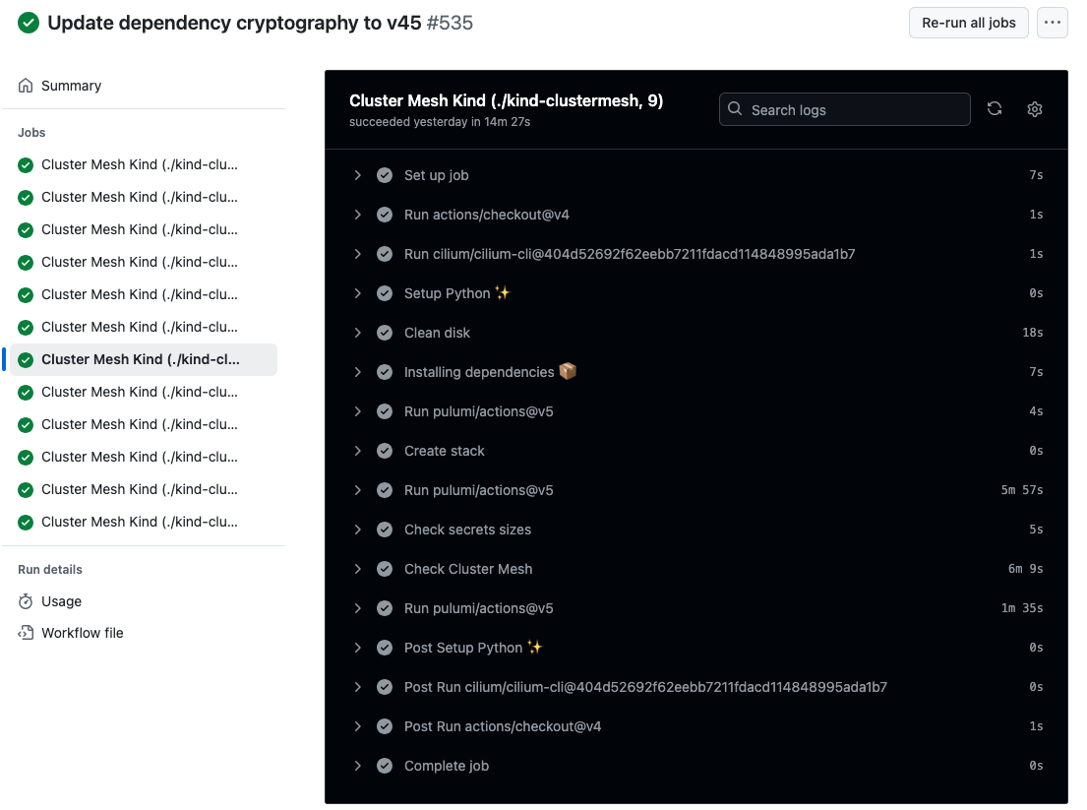
Task: Click the status check icon for Clean disk
Action: click(x=385, y=333)
